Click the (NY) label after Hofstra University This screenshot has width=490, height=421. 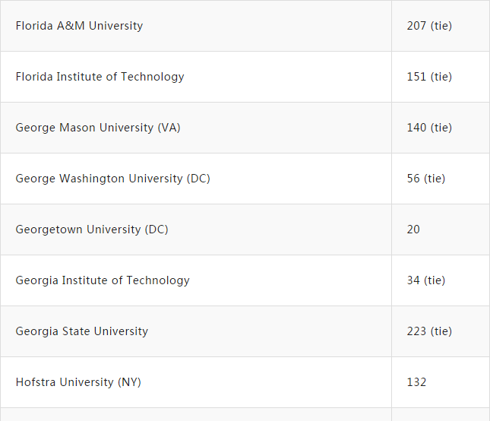[x=129, y=382]
